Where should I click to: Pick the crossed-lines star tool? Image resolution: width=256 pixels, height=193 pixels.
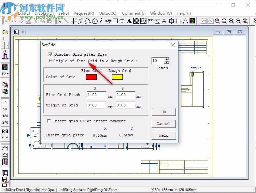(73, 21)
